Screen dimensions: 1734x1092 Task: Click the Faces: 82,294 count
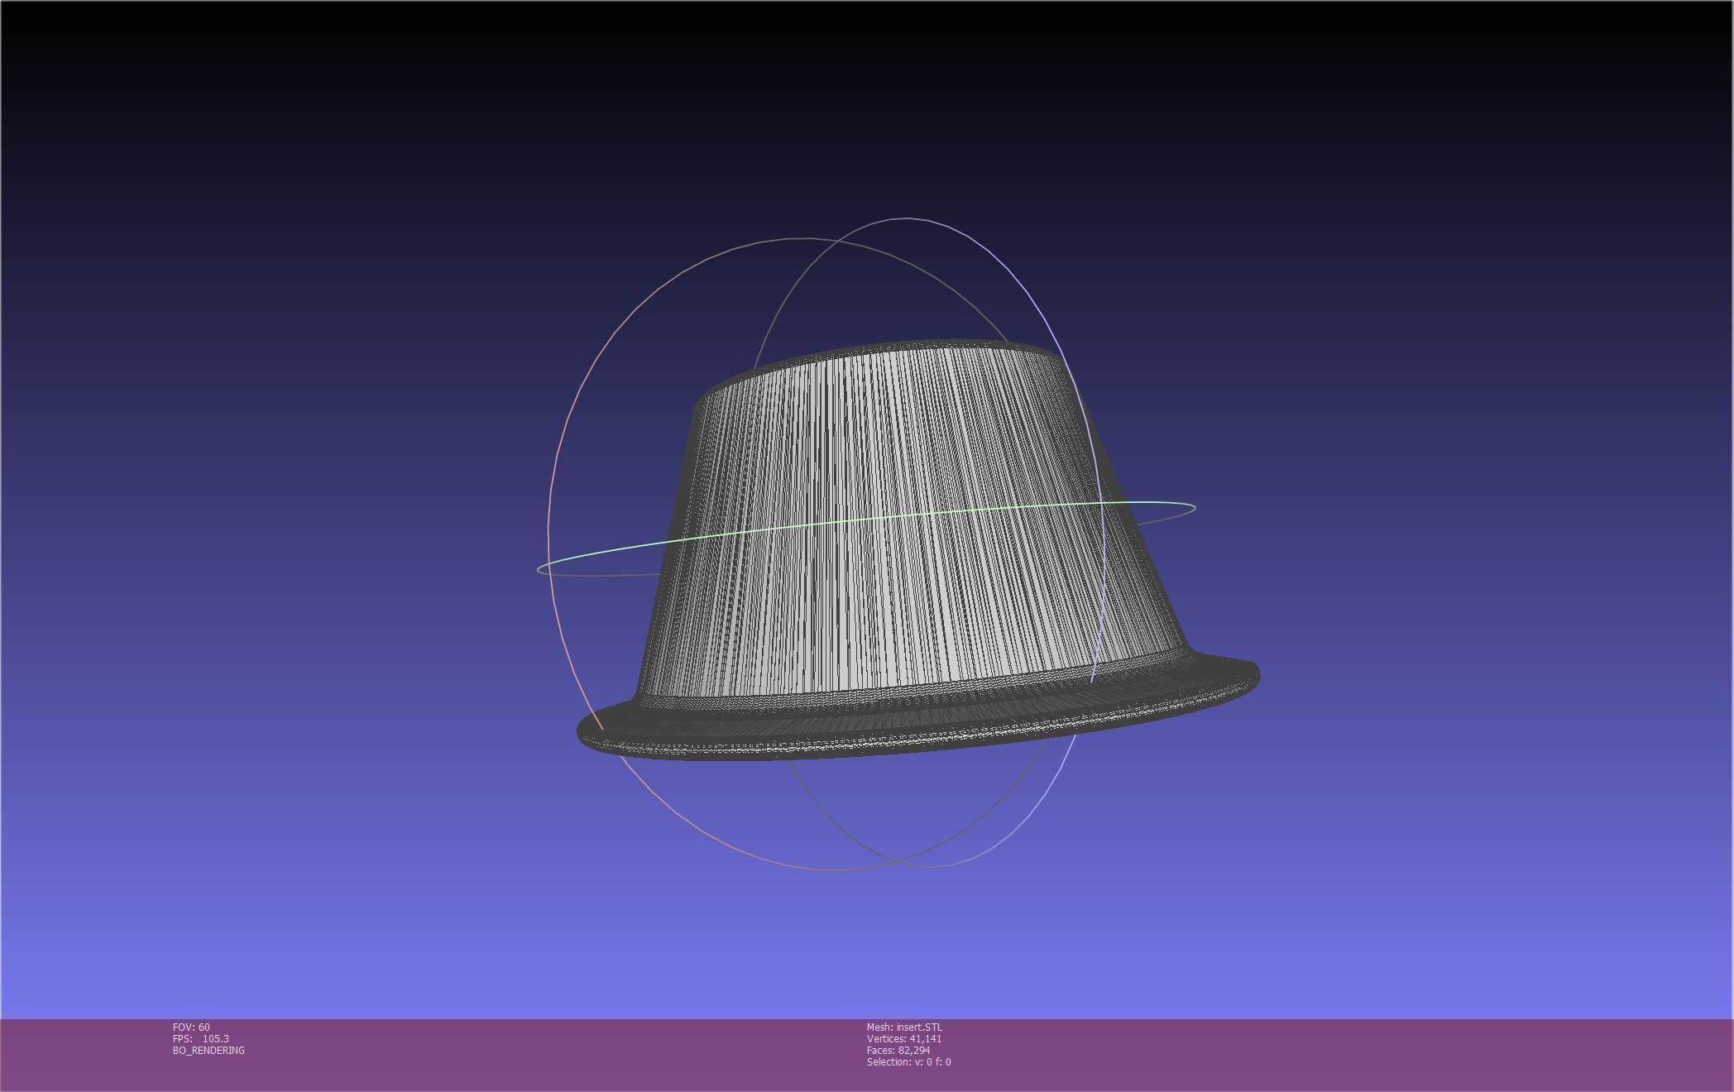(898, 1050)
